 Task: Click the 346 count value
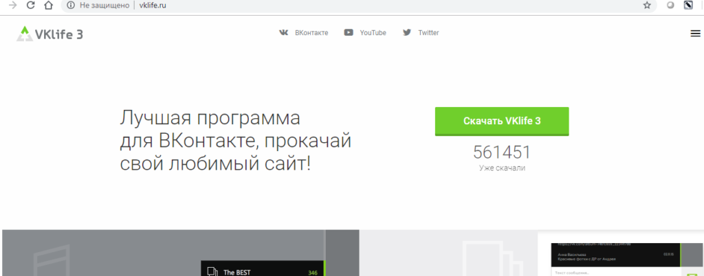313,273
